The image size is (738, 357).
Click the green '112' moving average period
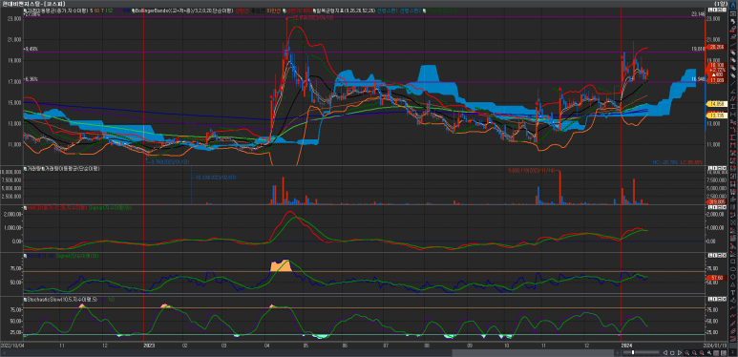coord(108,10)
